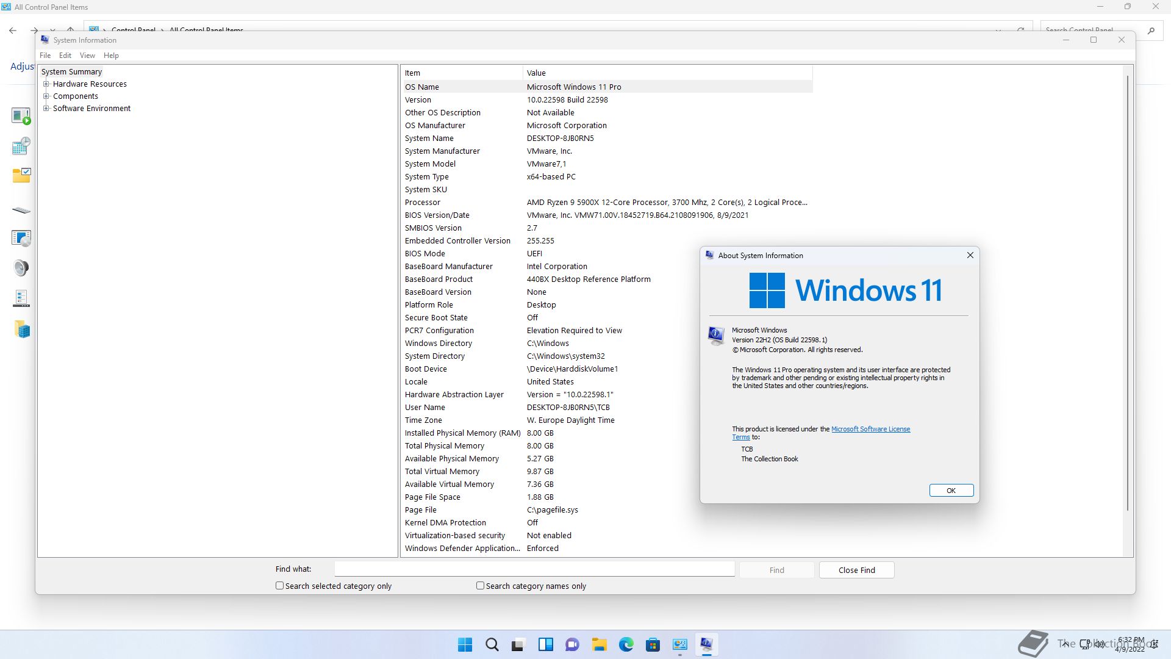Open the Programs and Features disc icon

21,238
